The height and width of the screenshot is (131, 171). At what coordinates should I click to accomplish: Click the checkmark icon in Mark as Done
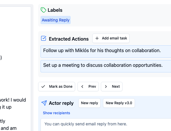click(x=43, y=87)
